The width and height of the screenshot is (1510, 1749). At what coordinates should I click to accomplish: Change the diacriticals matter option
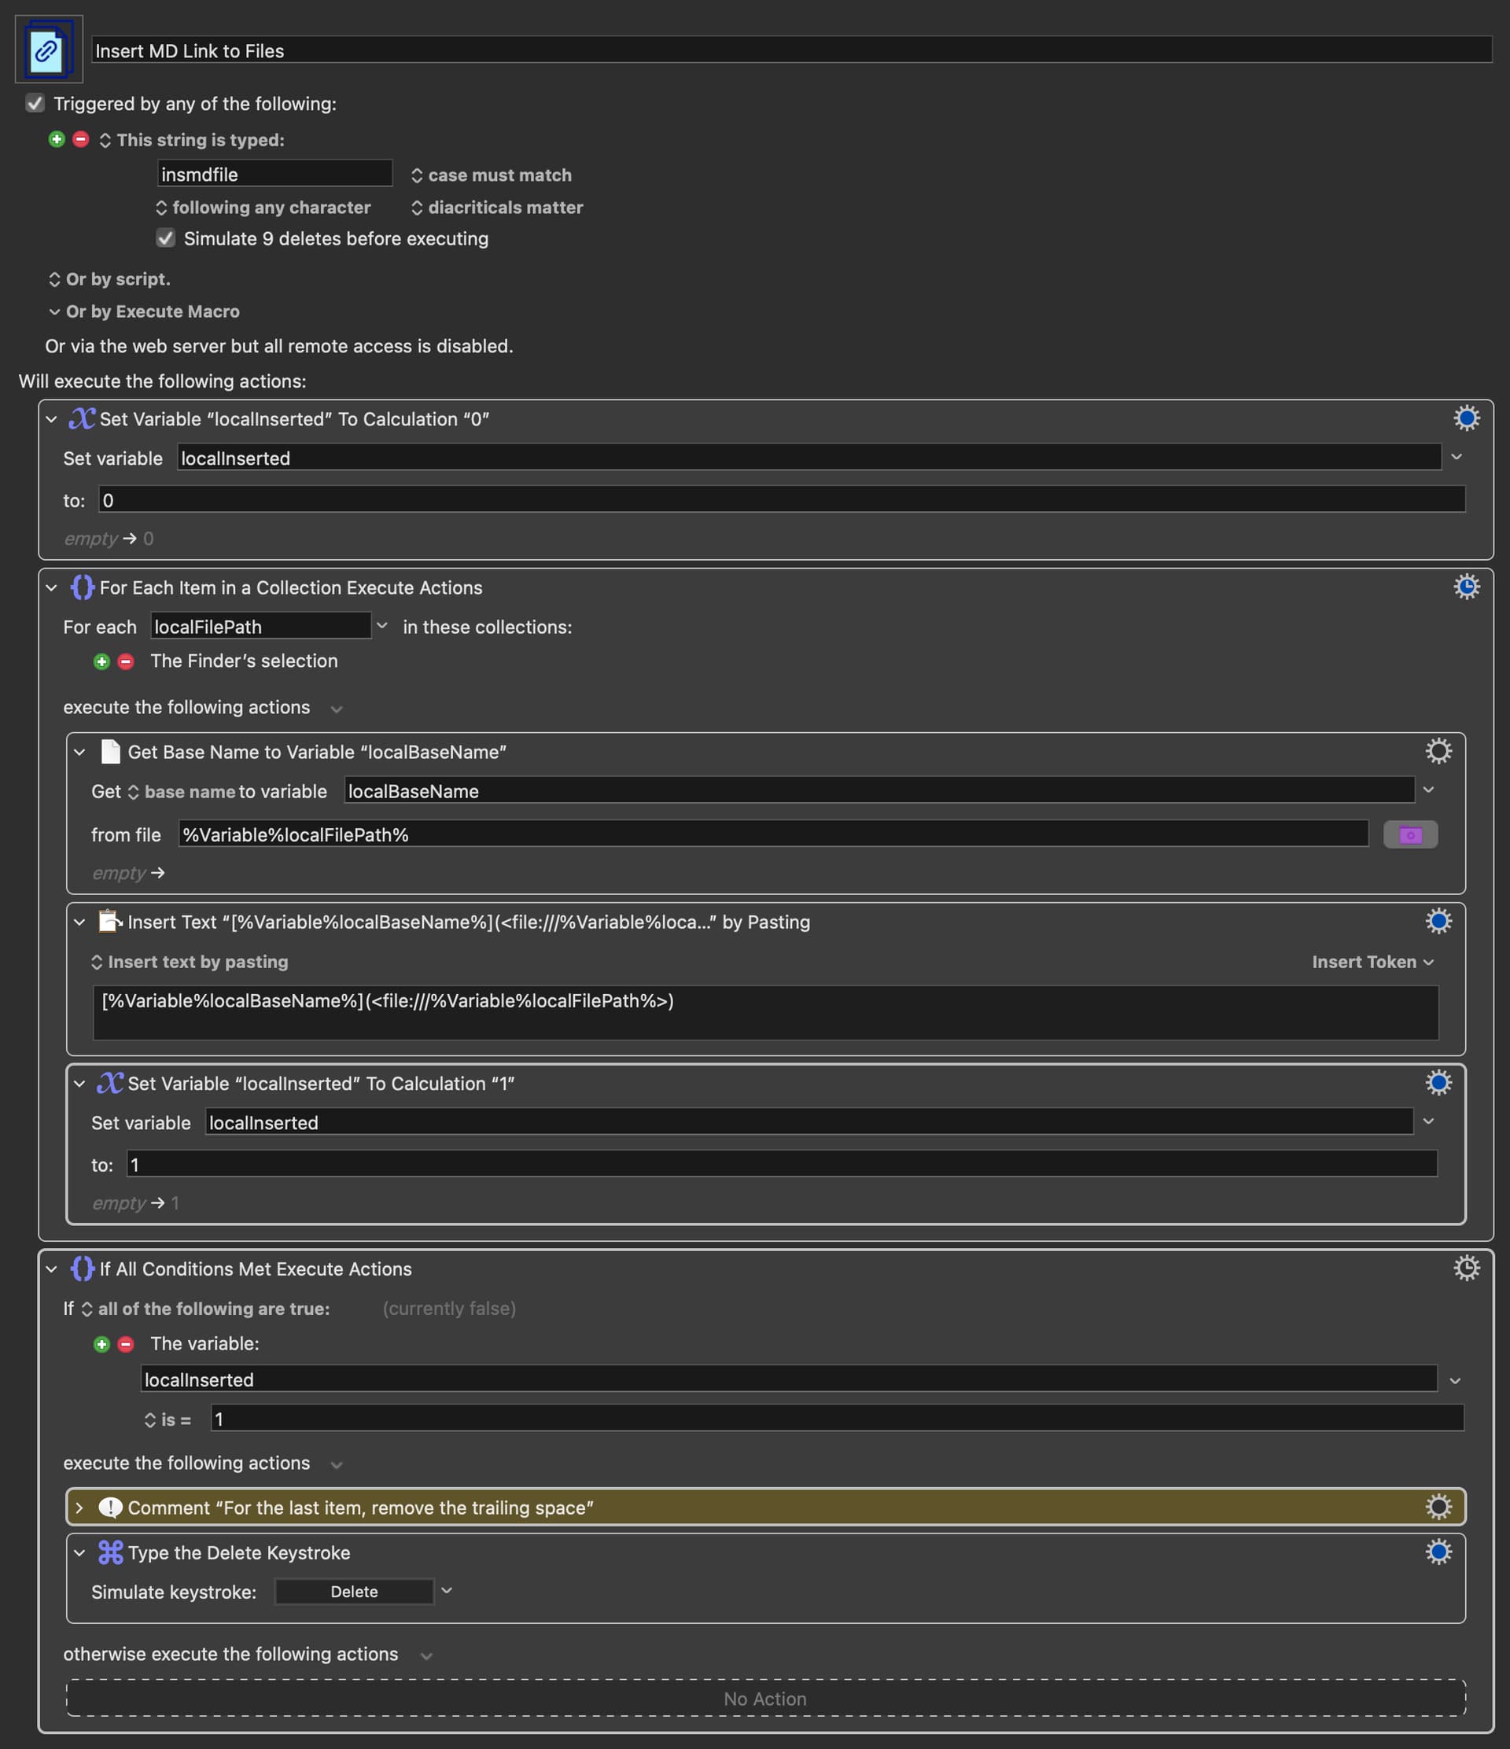tap(497, 207)
